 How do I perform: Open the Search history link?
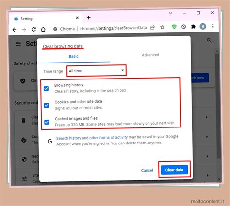coord(68,138)
